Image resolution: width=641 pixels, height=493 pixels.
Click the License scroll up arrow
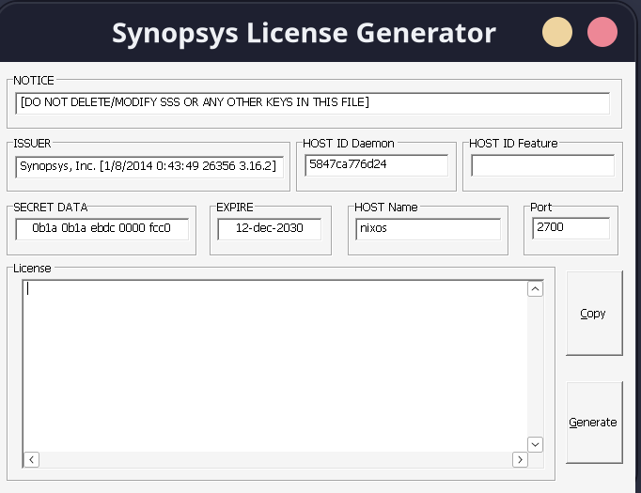536,289
